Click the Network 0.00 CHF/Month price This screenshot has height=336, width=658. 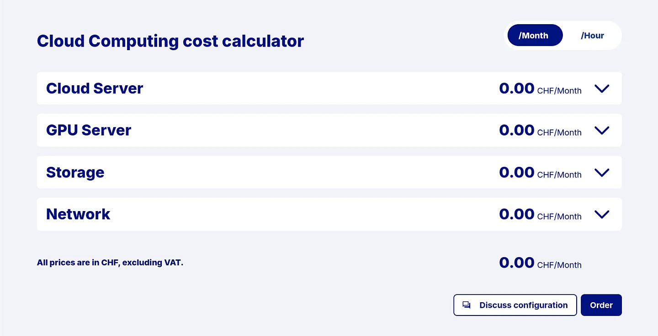pos(540,214)
